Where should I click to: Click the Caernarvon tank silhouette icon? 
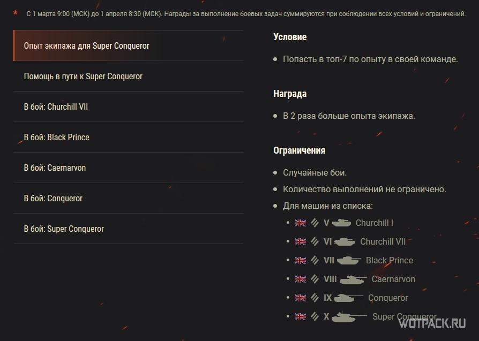tap(353, 279)
